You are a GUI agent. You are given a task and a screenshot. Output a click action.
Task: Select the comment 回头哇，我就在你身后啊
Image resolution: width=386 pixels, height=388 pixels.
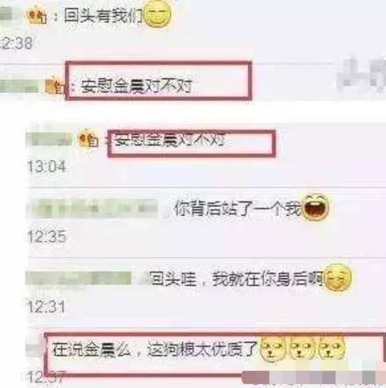pos(237,279)
